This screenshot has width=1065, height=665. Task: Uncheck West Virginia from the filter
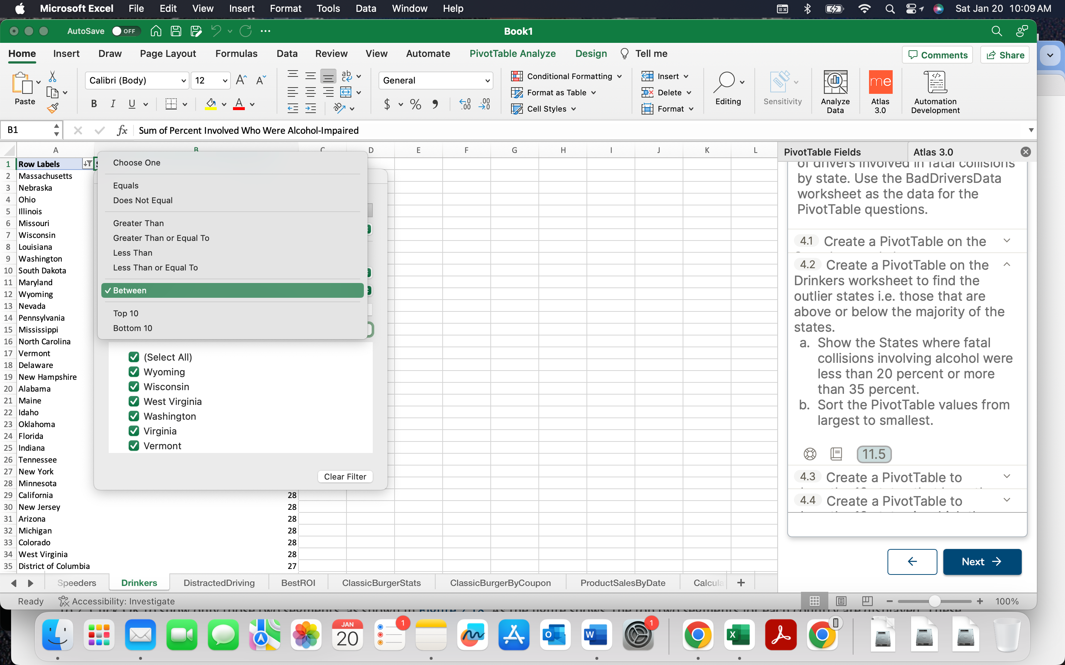133,401
